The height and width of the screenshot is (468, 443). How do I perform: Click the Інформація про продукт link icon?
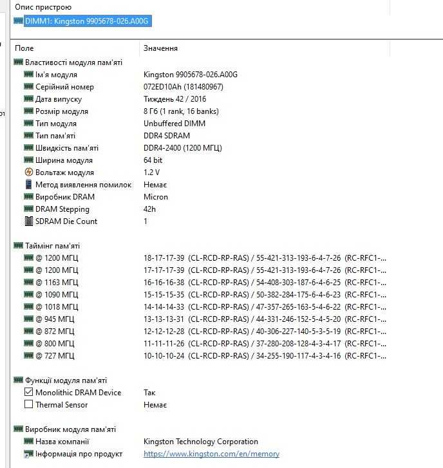[29, 454]
